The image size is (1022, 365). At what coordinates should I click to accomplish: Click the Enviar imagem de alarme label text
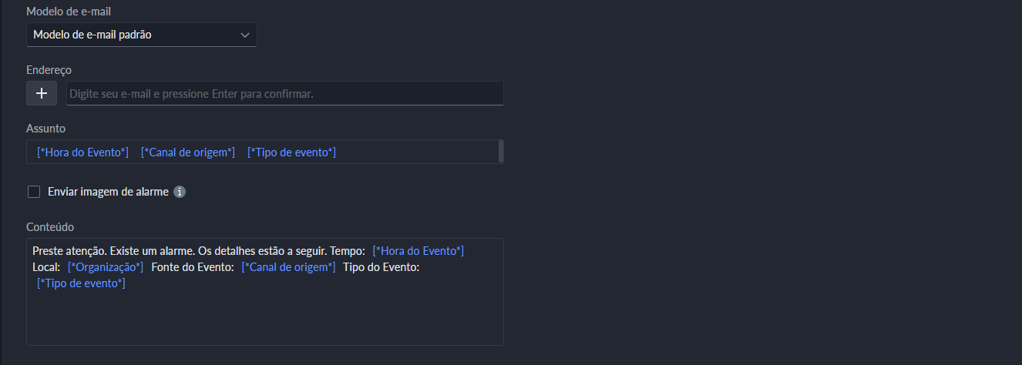[108, 192]
